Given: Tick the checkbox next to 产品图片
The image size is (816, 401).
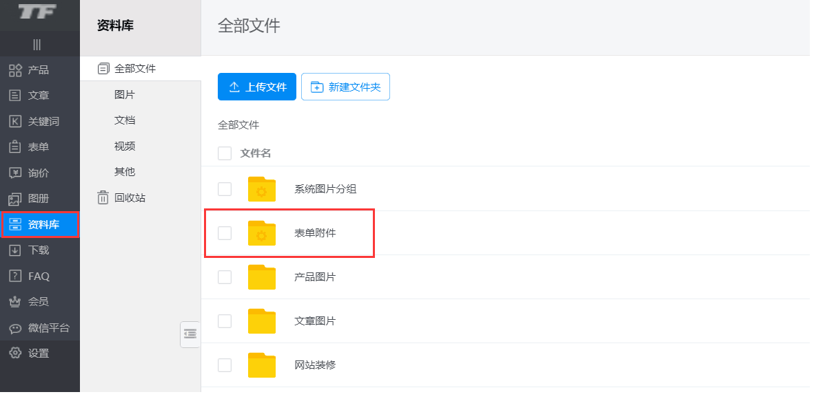Looking at the screenshot, I should 225,277.
